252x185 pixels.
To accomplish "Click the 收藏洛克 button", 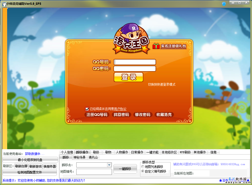I will click(x=164, y=115).
